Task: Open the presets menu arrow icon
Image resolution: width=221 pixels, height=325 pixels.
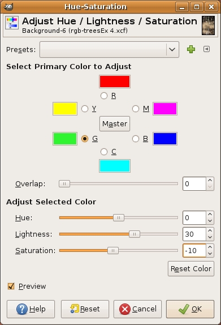Action: pos(206,49)
